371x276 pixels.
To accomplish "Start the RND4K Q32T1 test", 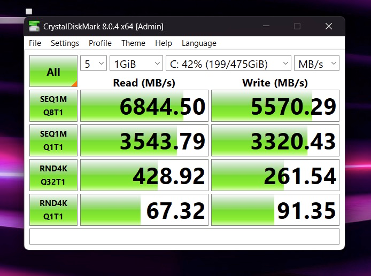I will 53,175.
